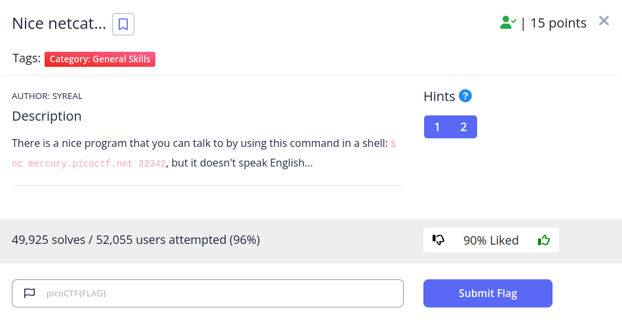Reveal hint number 1
This screenshot has height=320, width=622.
[x=437, y=127]
